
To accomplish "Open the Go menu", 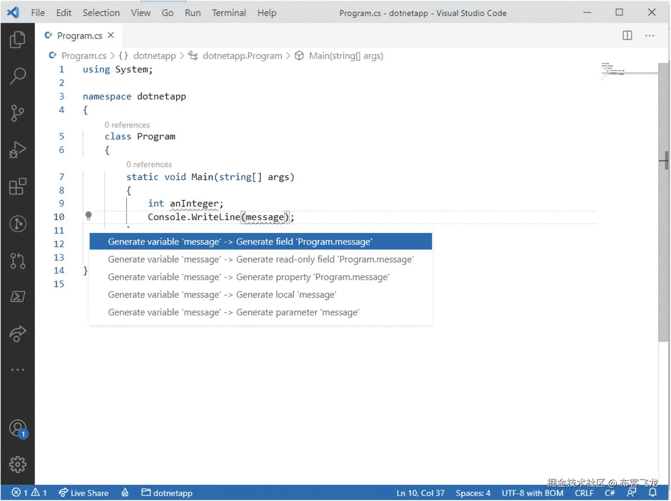I will tap(168, 13).
